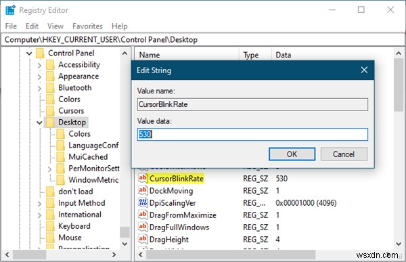Expand the PerMonitorSett tree node
This screenshot has height=262, width=406.
[49, 169]
